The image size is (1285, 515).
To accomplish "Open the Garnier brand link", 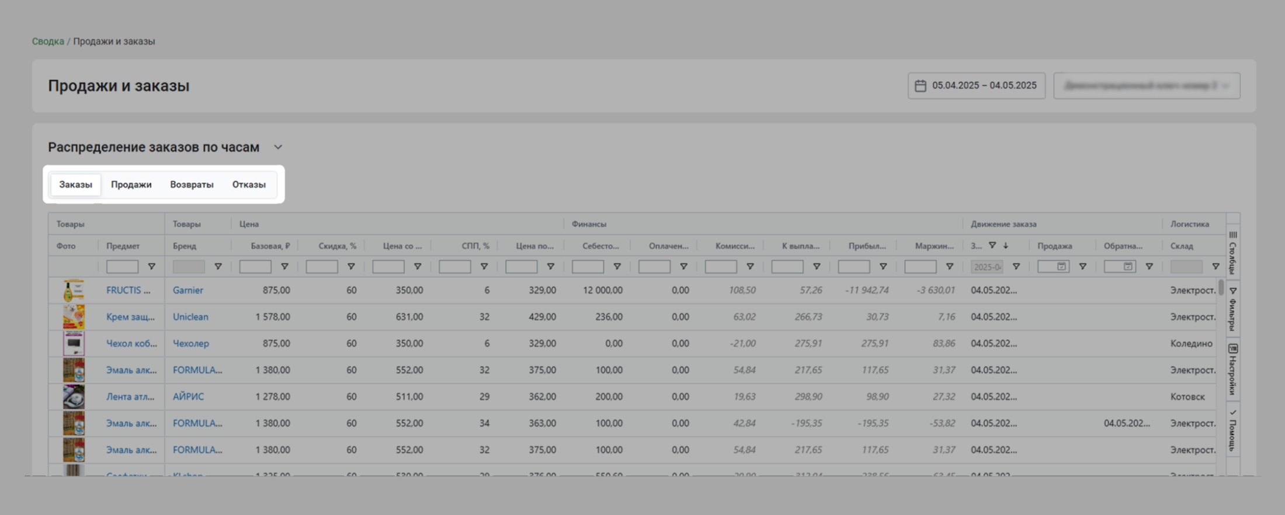I will 187,290.
